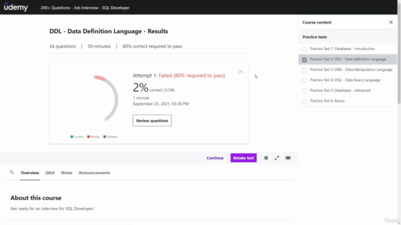Click the '50 minutes' text
Screen dimensions: 401x225
(99, 46)
